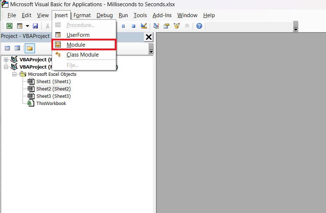Select Microsoft Excel Objects folder label

click(52, 74)
